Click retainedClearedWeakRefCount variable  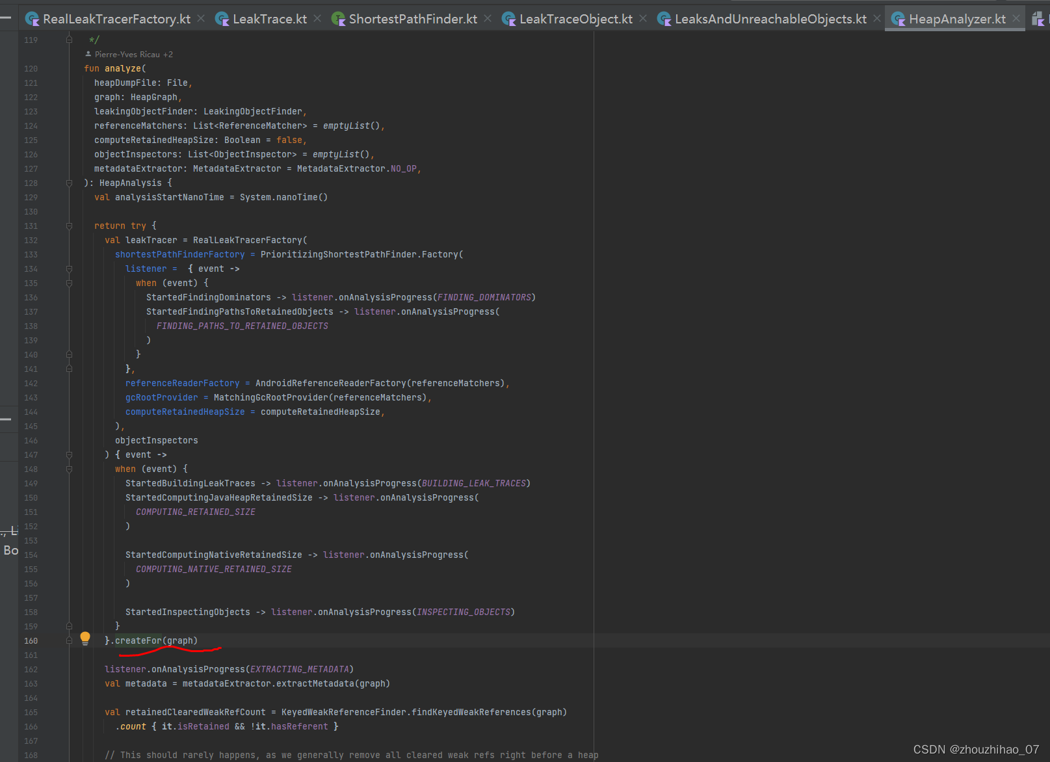(x=196, y=712)
